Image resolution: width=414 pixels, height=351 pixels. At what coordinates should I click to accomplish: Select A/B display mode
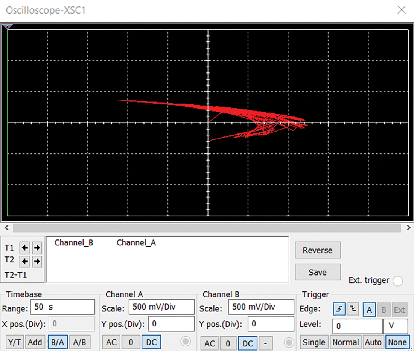click(79, 342)
